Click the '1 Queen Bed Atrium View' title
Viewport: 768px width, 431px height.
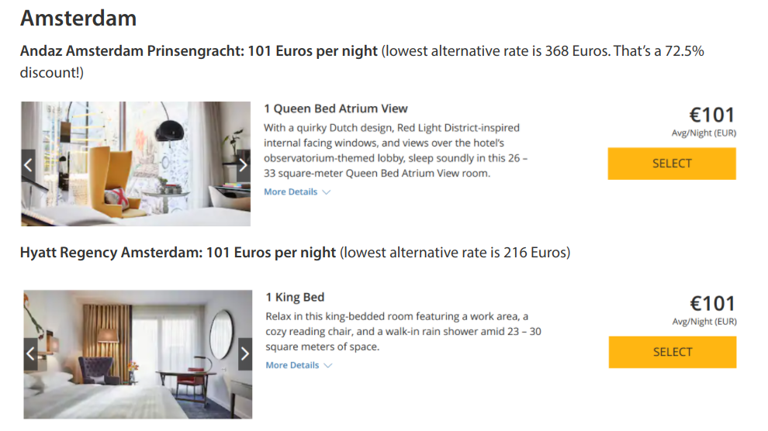pyautogui.click(x=335, y=109)
